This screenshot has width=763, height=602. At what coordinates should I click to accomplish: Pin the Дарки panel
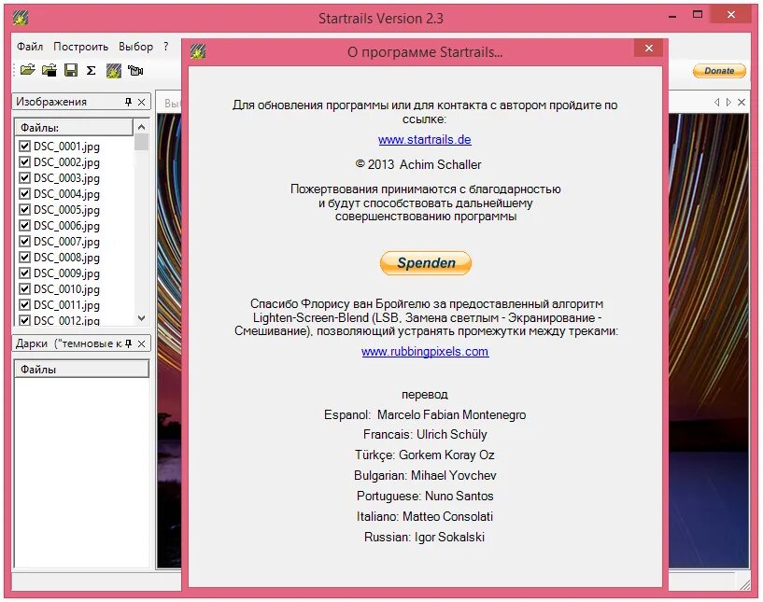(x=128, y=343)
